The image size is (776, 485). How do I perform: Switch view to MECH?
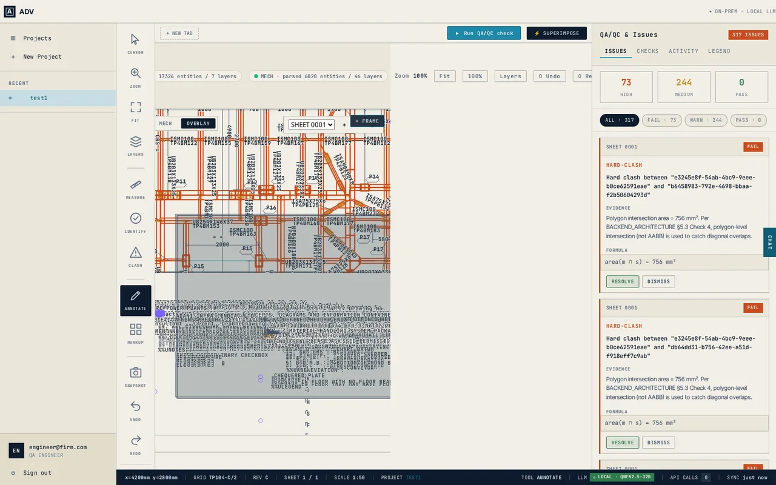[166, 124]
